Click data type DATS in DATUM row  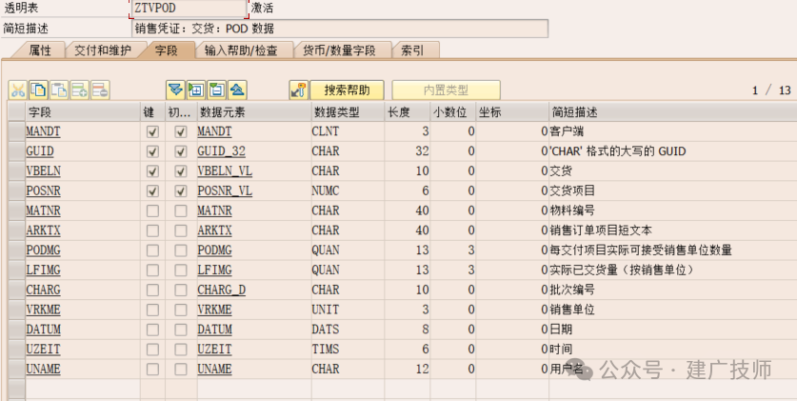pos(326,330)
